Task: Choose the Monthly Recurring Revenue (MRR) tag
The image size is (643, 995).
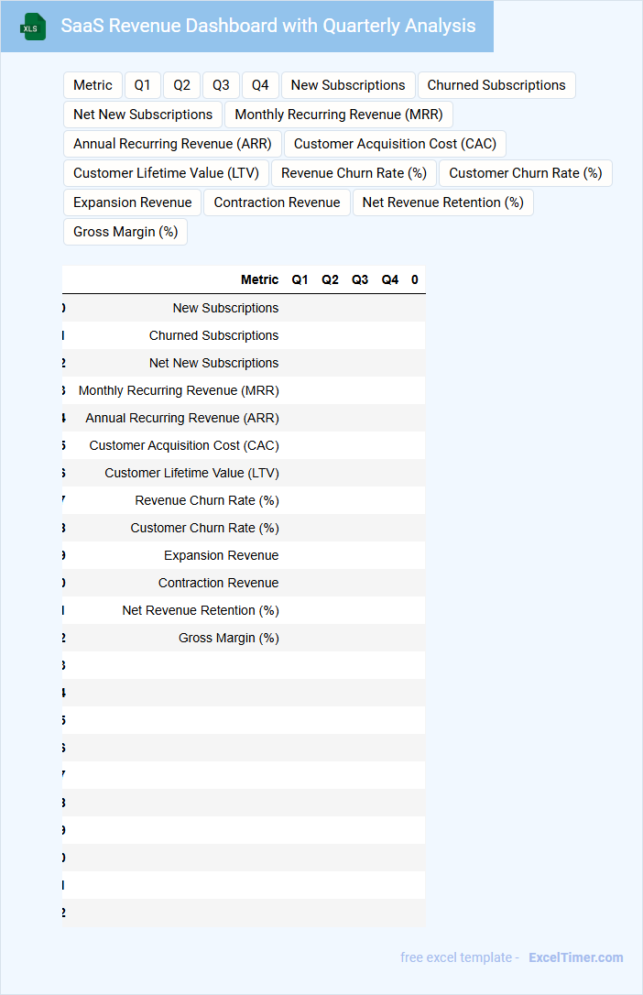Action: (339, 115)
